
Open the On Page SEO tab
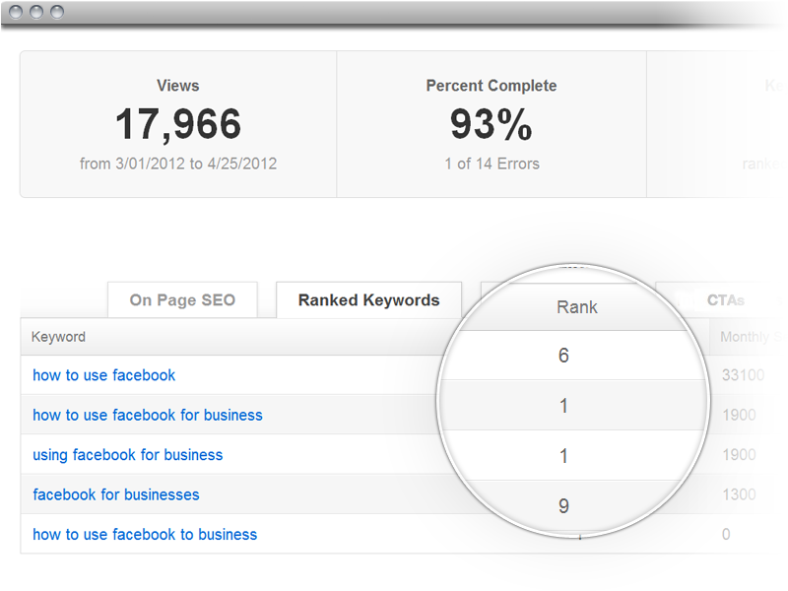pyautogui.click(x=182, y=300)
